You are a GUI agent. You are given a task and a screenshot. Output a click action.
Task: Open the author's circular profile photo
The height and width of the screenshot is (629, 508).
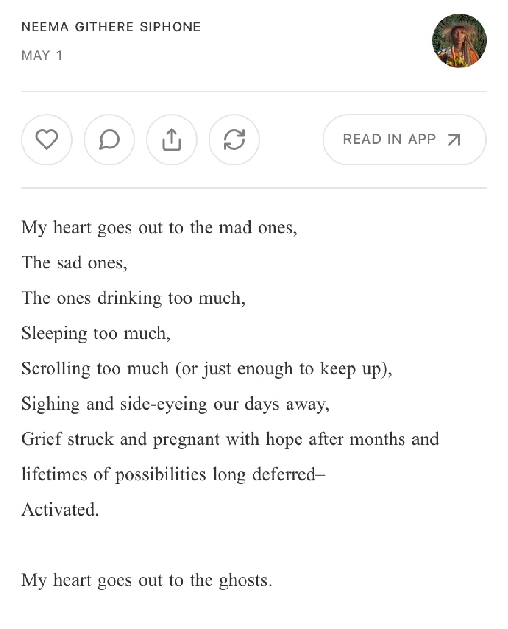pos(459,41)
